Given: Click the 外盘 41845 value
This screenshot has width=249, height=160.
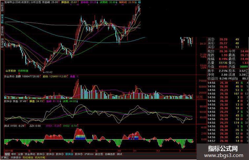Looking at the screenshot, I should [x=223, y=67].
